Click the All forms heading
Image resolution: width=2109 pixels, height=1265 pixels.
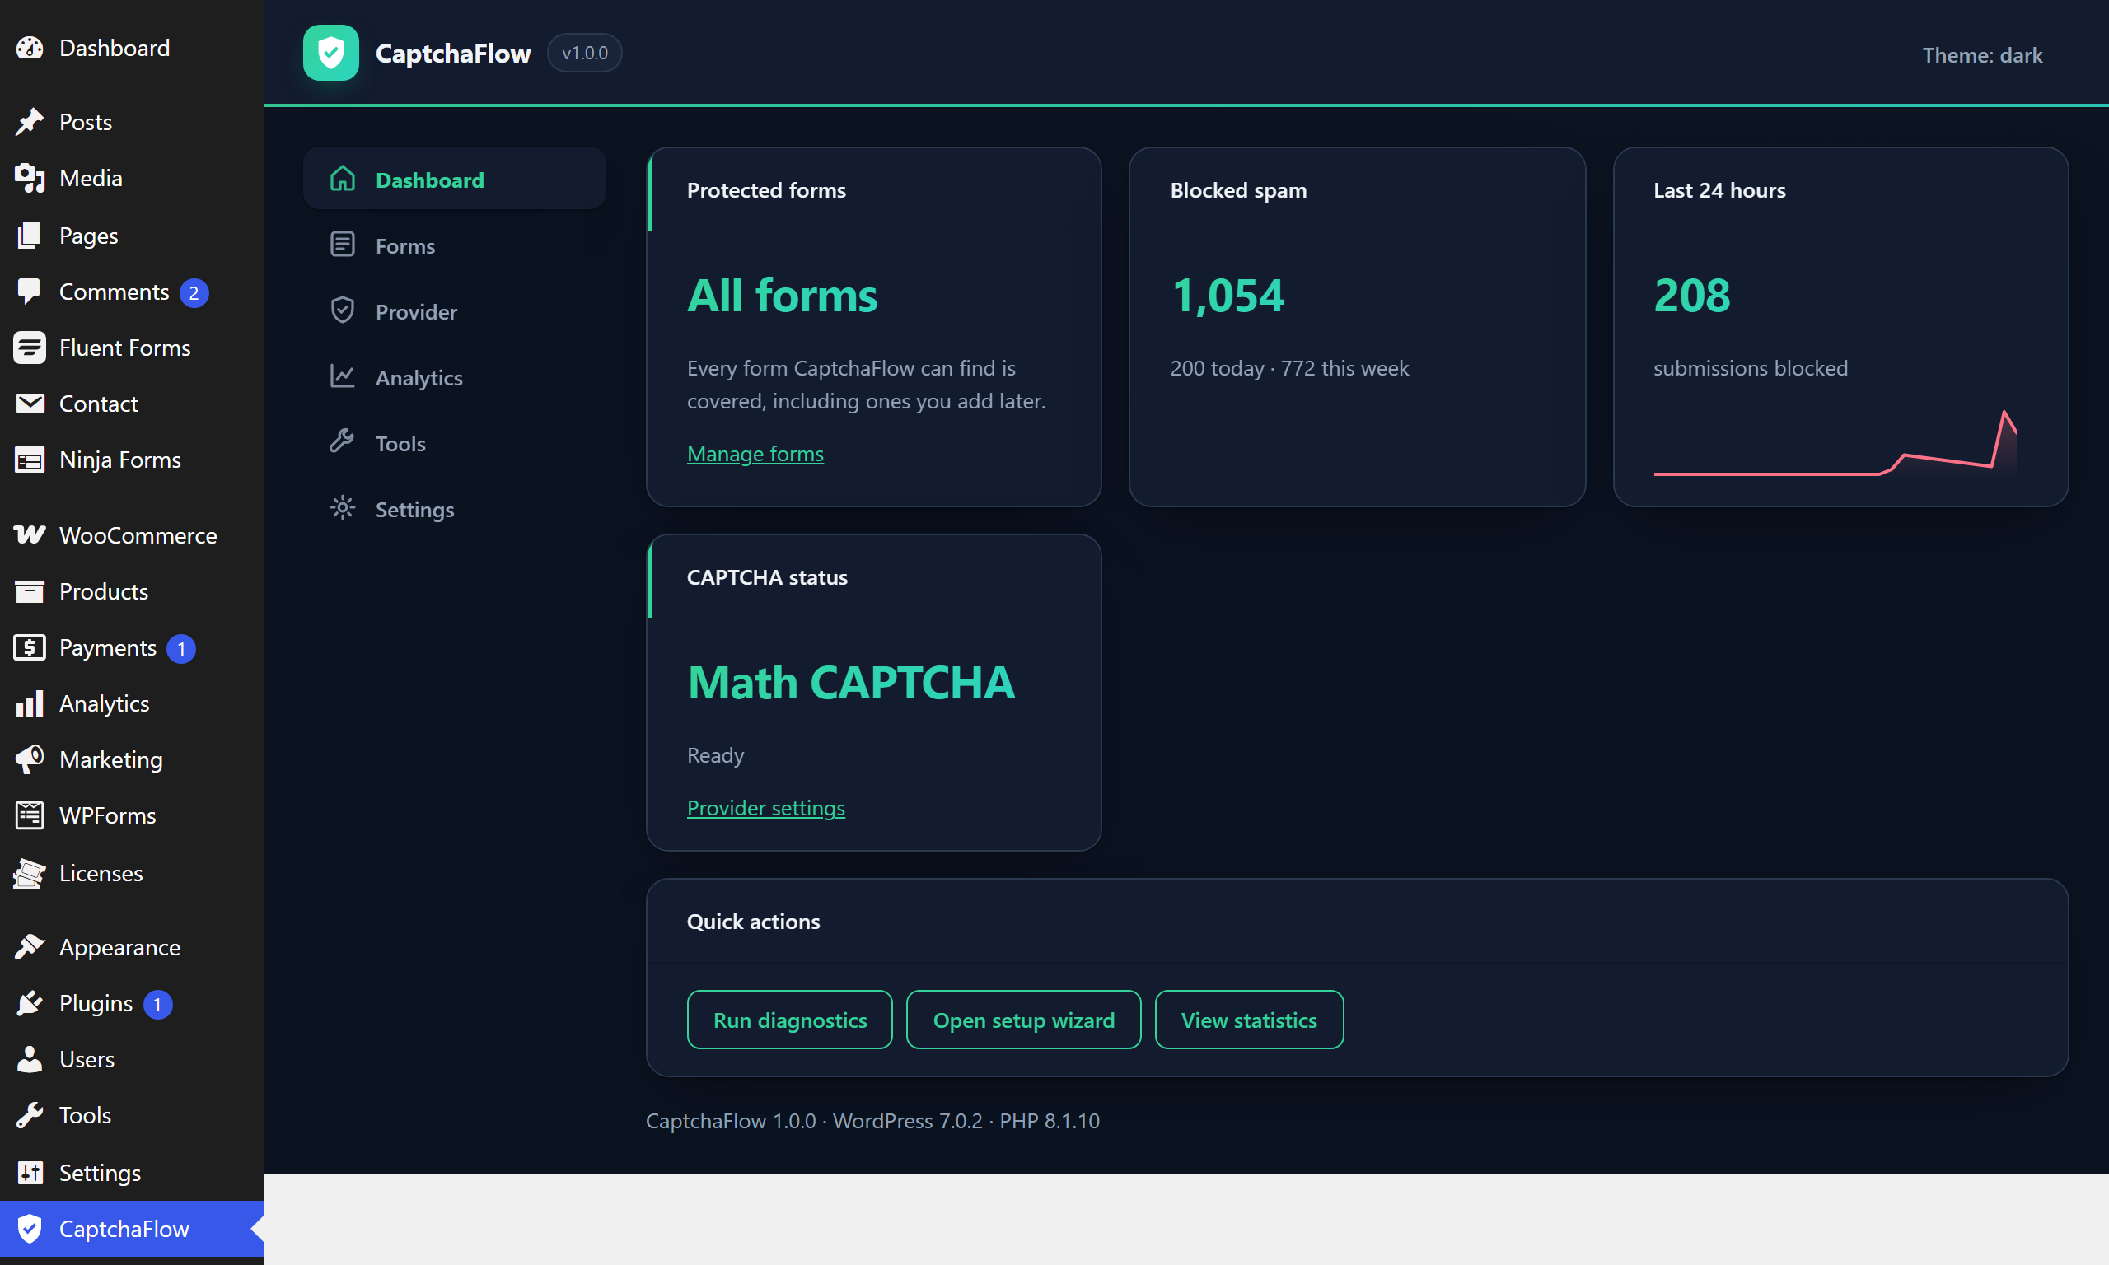[782, 296]
